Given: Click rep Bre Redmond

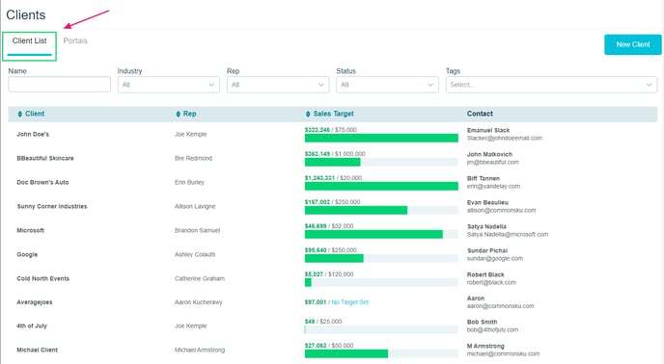Looking at the screenshot, I should click(193, 158).
